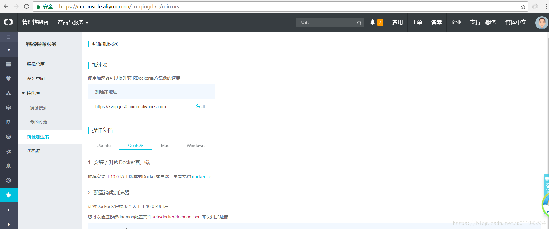Open the three-node share icon in left rail
This screenshot has width=549, height=229.
pyautogui.click(x=9, y=93)
